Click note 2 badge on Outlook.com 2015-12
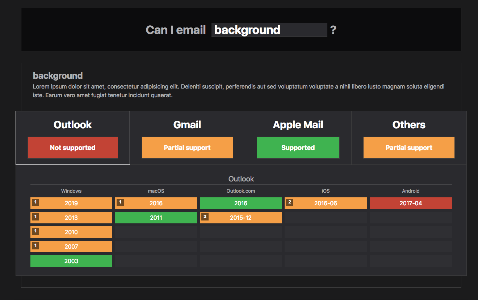This screenshot has width=478, height=300. pos(205,217)
